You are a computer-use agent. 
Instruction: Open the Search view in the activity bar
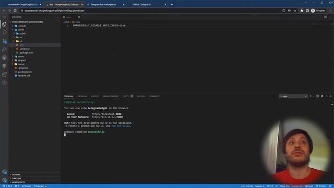point(4,32)
